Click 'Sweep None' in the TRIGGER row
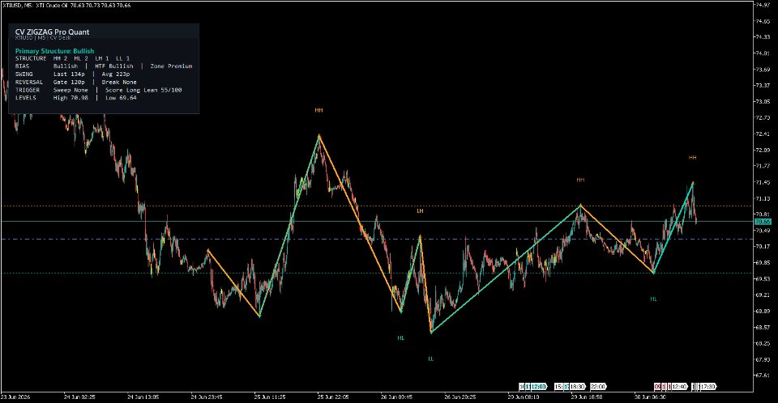This screenshot has height=403, width=778. pos(71,90)
